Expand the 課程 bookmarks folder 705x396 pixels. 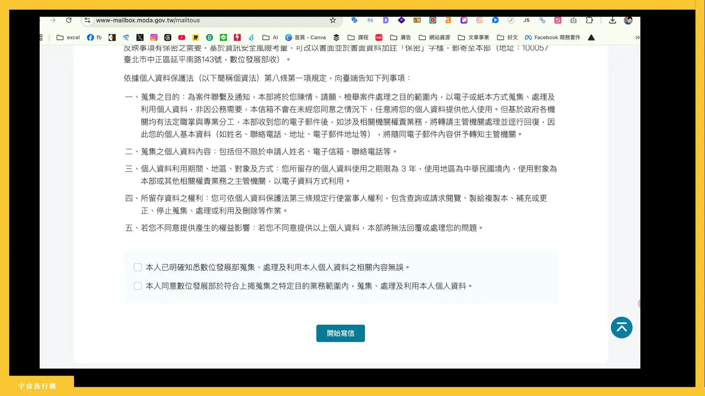click(x=358, y=37)
